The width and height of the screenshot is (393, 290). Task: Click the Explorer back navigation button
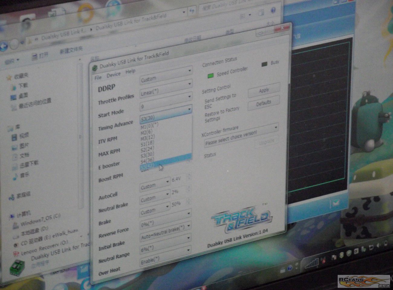(x=3, y=46)
